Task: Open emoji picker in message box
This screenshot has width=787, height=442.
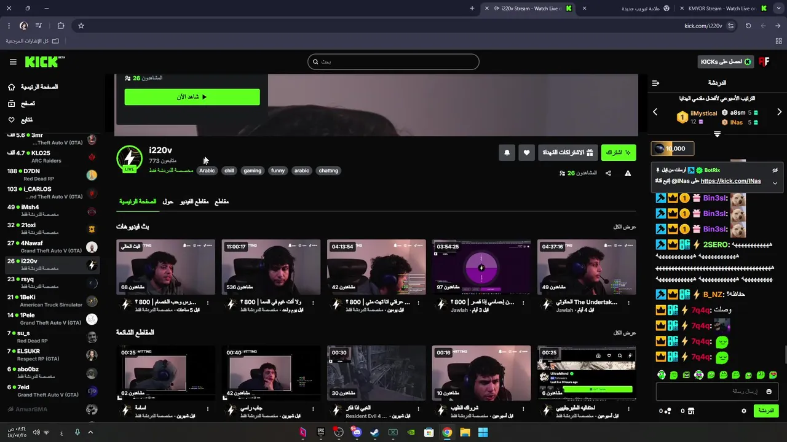Action: pos(769,392)
